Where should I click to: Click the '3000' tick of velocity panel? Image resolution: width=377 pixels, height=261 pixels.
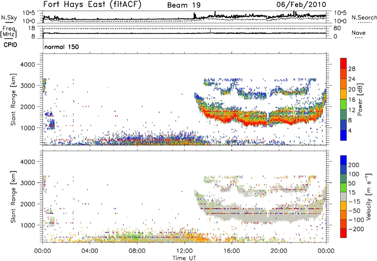click(x=27, y=183)
